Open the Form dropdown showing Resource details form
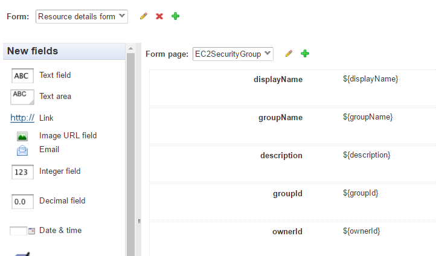The width and height of the screenshot is (436, 256). pos(82,17)
